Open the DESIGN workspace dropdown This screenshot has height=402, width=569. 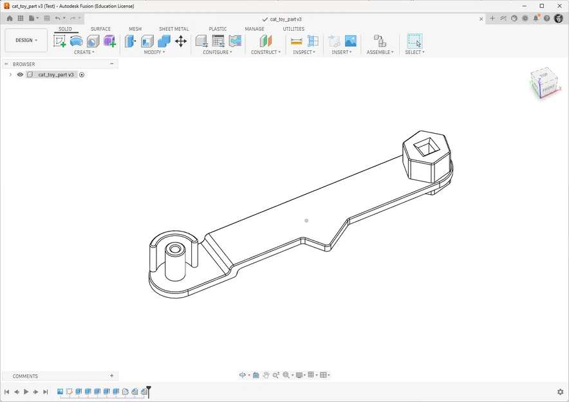[x=26, y=41]
